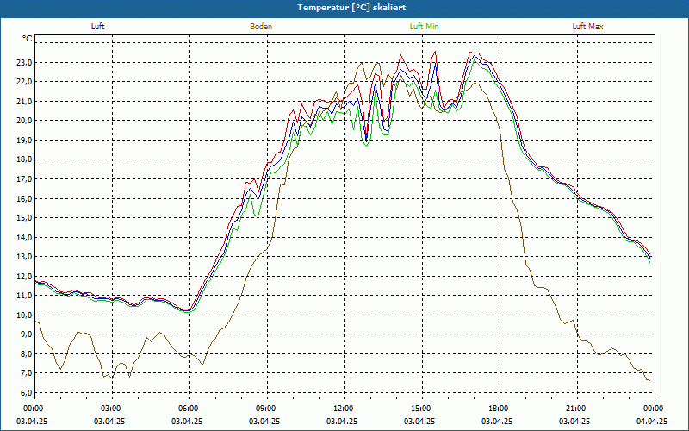689x431 pixels.
Task: Click the '12:00' time axis label
Action: tap(344, 409)
